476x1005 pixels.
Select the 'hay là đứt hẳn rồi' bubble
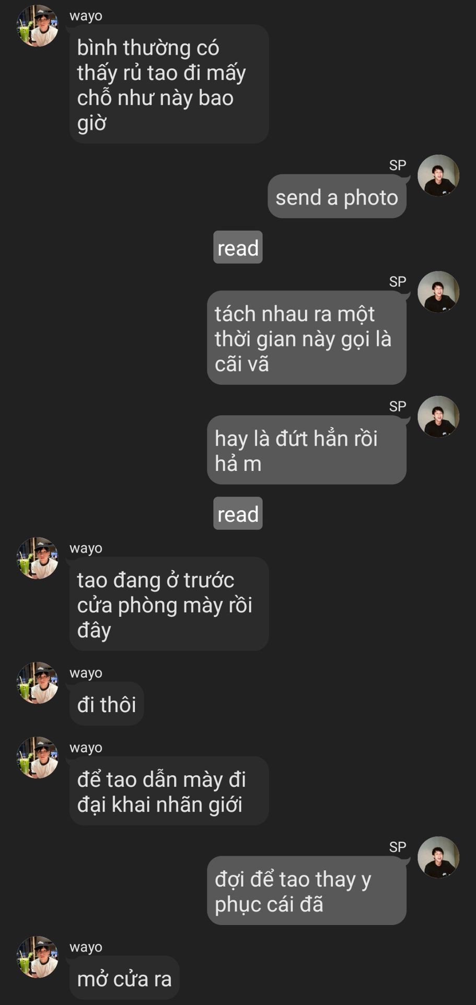pyautogui.click(x=307, y=450)
